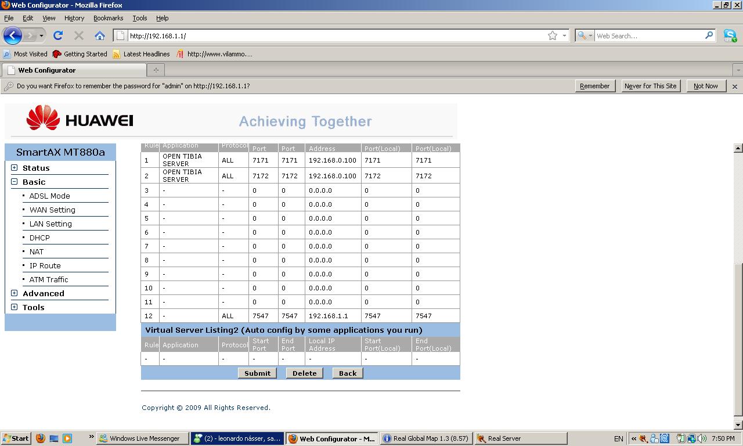Open the IP Route page
The image size is (743, 446).
45,265
